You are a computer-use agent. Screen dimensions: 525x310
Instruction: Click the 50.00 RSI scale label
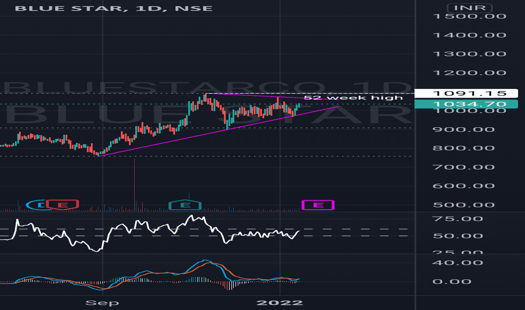point(458,236)
